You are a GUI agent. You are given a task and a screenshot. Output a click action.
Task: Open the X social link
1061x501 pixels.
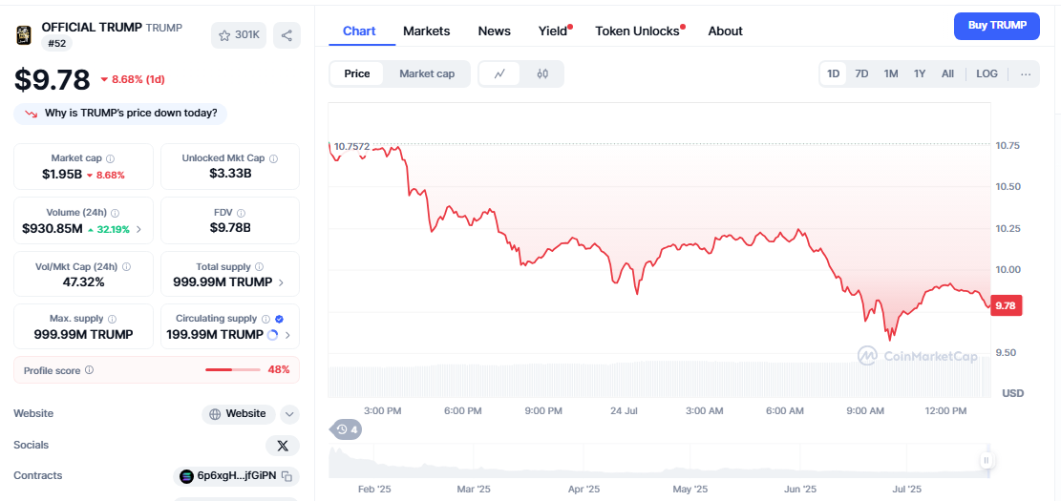[x=283, y=446]
